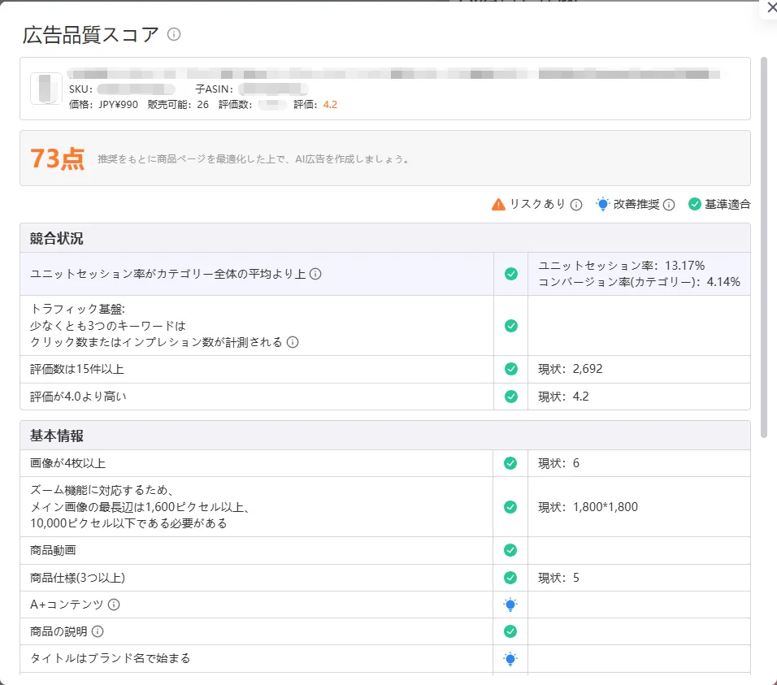The height and width of the screenshot is (685, 777).
Task: Click the 73点 score value
Action: 58,159
